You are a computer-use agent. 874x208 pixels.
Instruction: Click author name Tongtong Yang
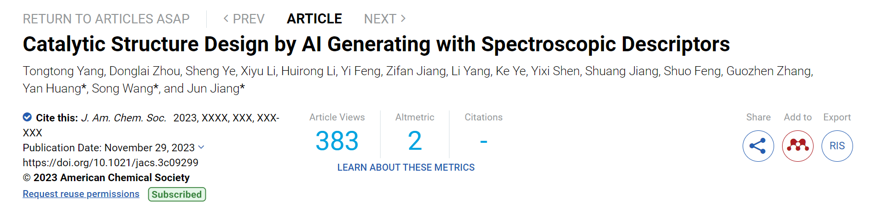coord(63,71)
